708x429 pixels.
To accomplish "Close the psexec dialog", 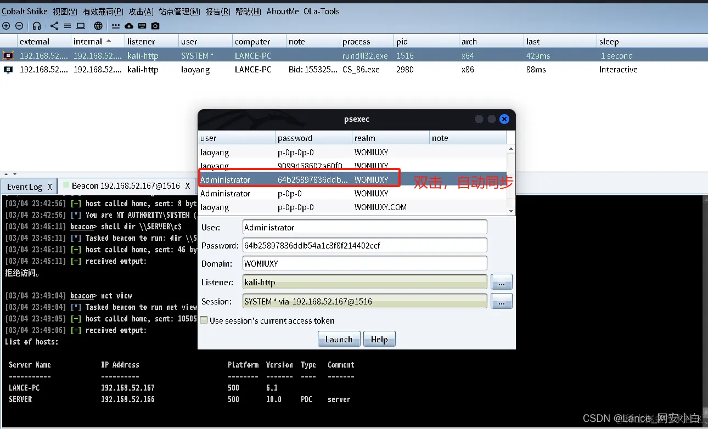I will point(504,119).
